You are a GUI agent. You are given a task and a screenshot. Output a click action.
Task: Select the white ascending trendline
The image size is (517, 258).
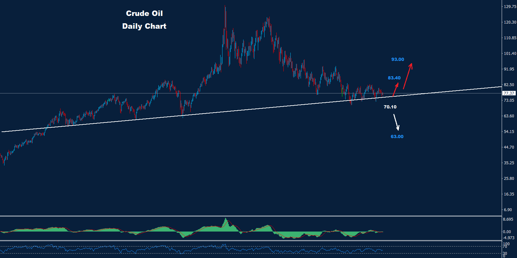pyautogui.click(x=223, y=112)
